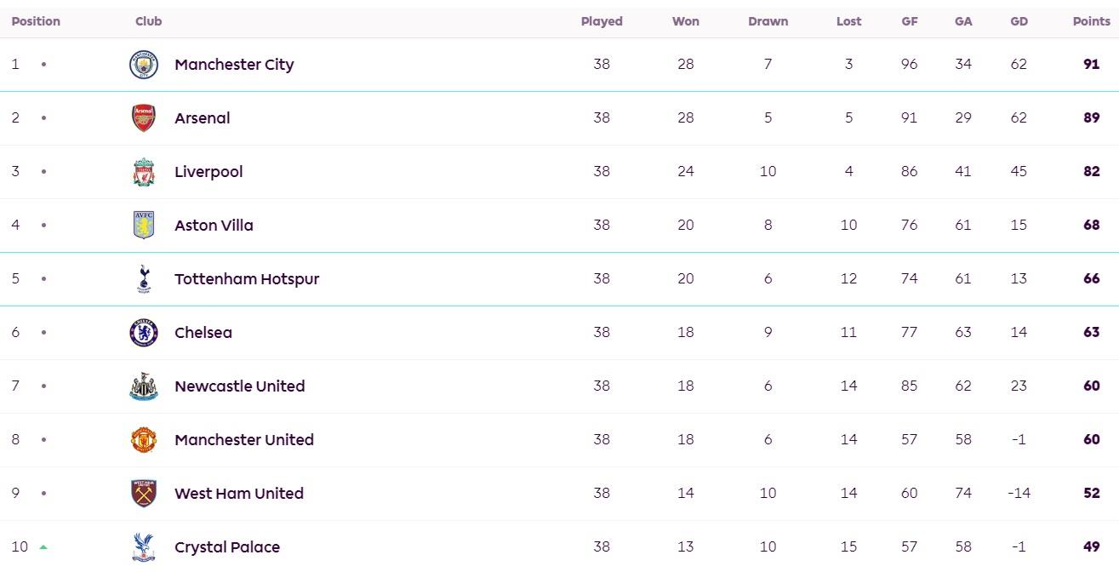
Task: Open the Crystal Palace club link
Action: pos(227,547)
